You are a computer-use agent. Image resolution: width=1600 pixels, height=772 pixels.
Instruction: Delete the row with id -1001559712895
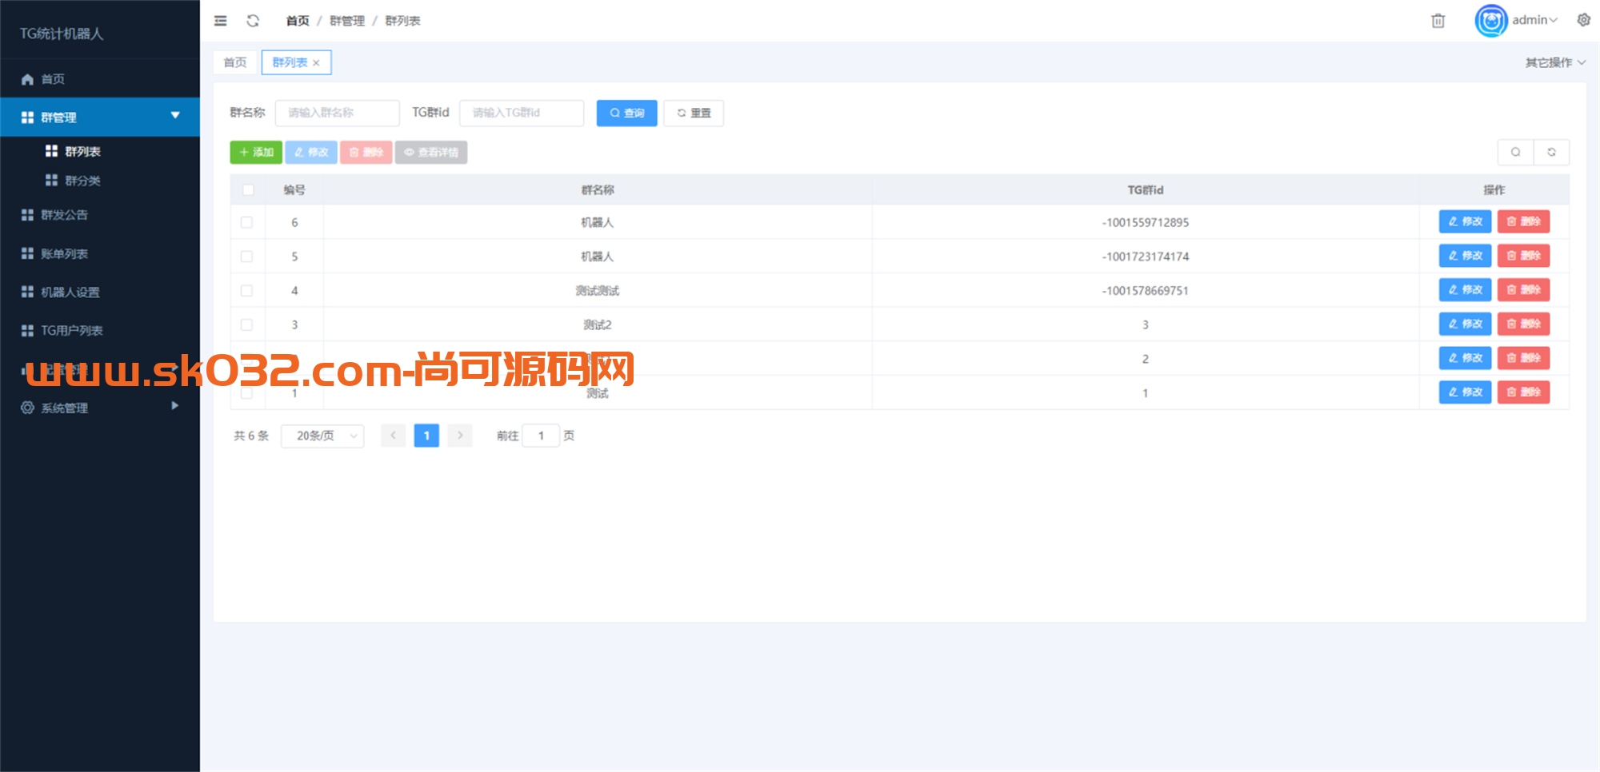tap(1523, 221)
